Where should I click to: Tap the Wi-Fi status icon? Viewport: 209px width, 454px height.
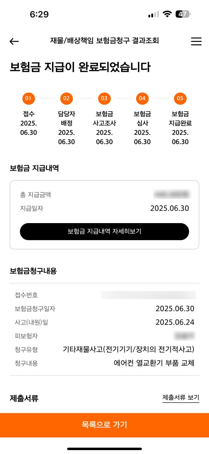point(167,14)
